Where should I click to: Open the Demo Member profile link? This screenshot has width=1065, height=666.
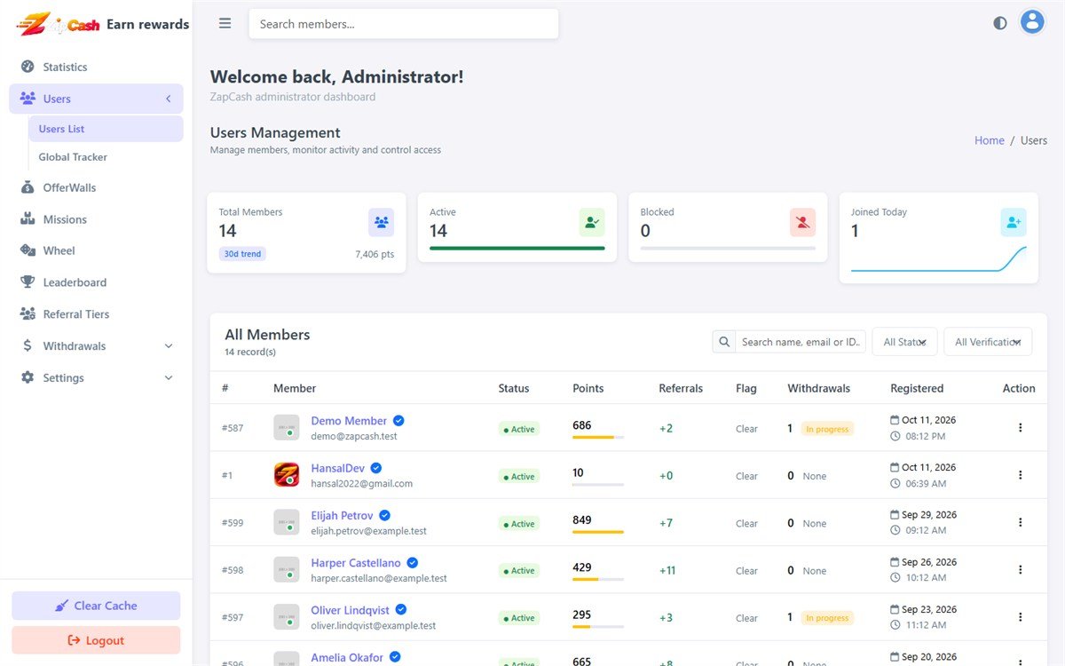pos(349,421)
